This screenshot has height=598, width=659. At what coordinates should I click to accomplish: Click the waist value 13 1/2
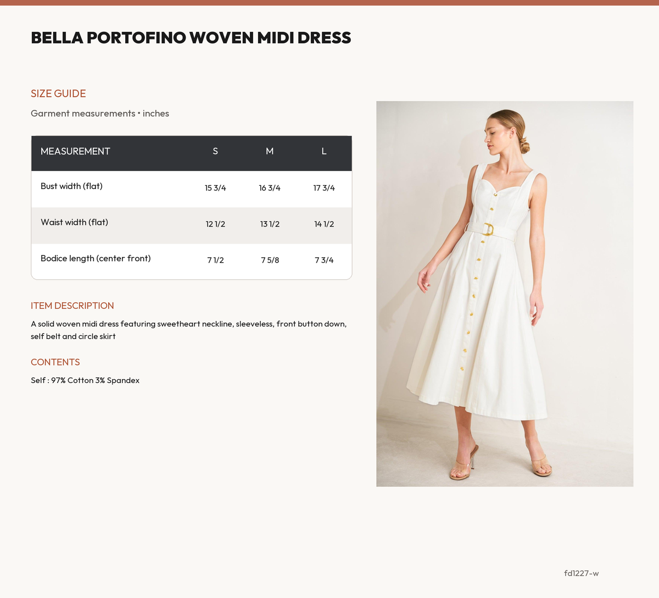270,224
